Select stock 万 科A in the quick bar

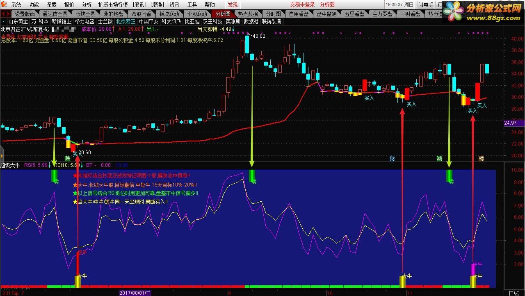pos(40,21)
